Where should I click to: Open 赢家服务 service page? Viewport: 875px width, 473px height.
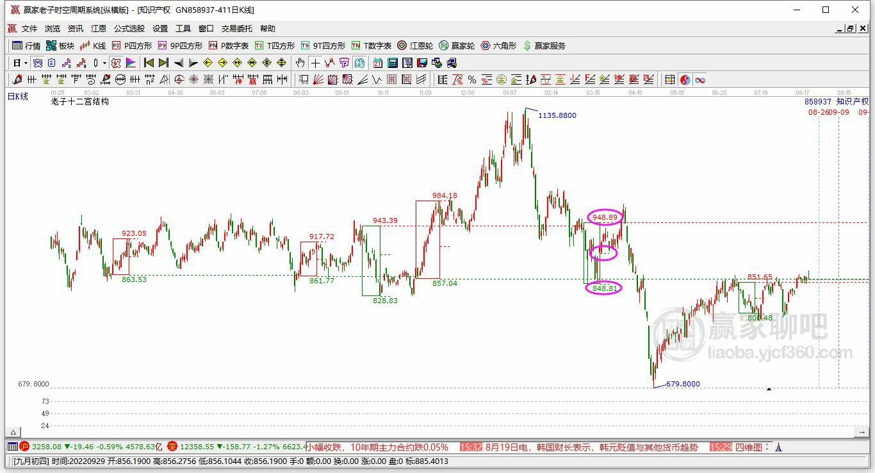pos(544,46)
